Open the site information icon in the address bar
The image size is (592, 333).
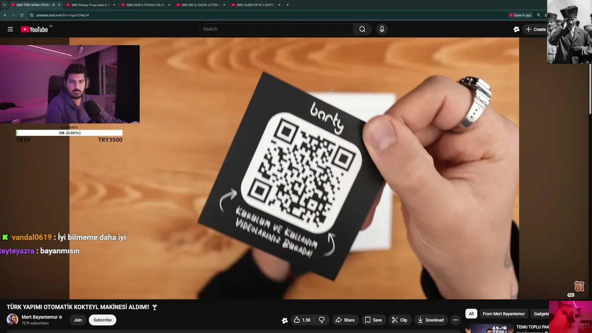(x=31, y=15)
